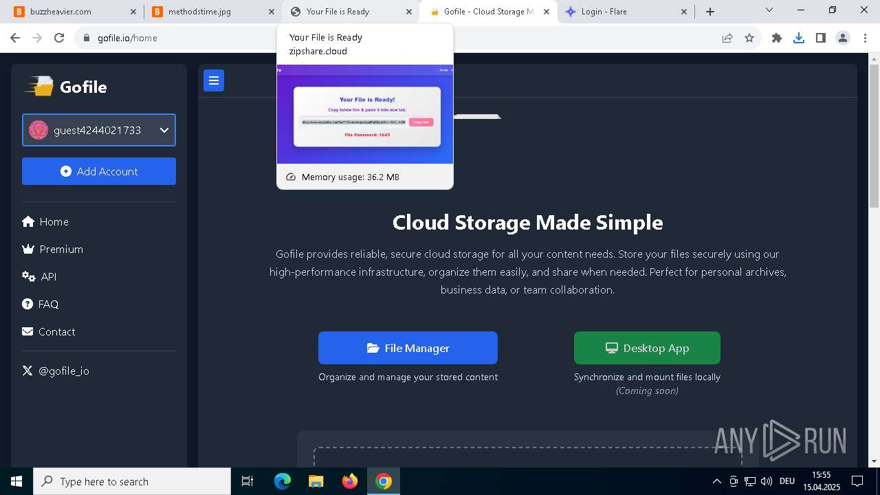Click the File Manager button
This screenshot has height=495, width=880.
pyautogui.click(x=408, y=348)
